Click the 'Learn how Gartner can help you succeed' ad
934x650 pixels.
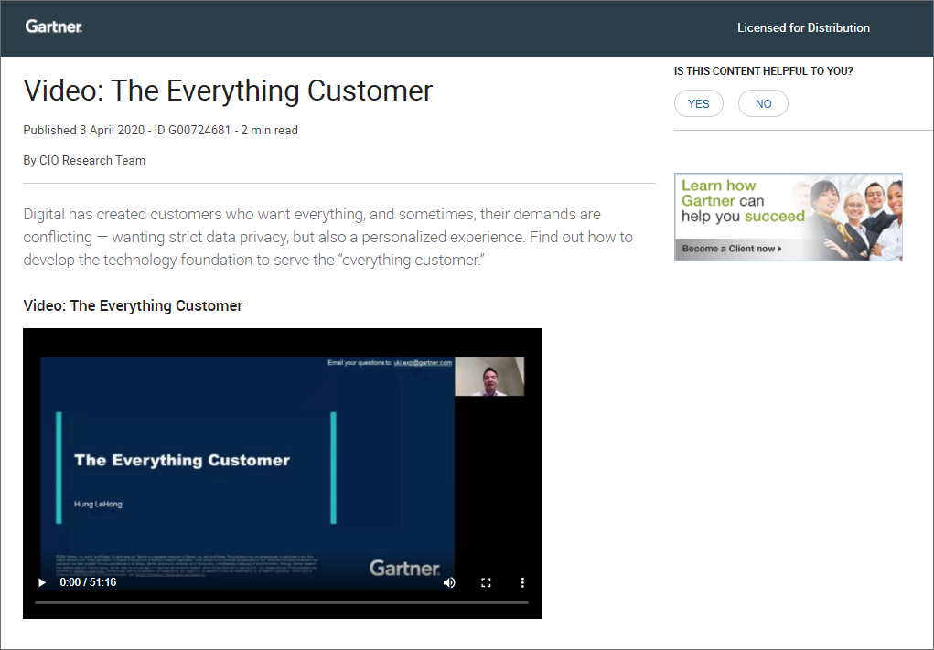(x=788, y=217)
